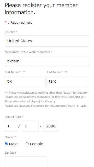
Task: Click the Date of Birth box between the slashes
Action: click(x=31, y=126)
